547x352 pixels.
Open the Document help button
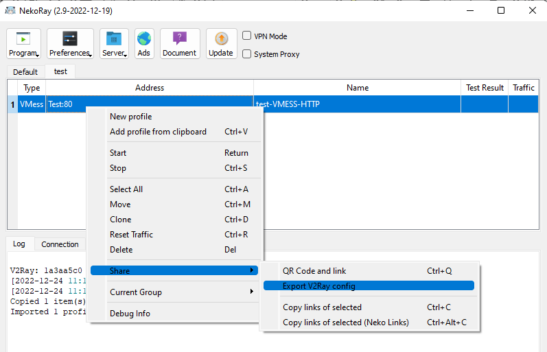[x=180, y=44]
